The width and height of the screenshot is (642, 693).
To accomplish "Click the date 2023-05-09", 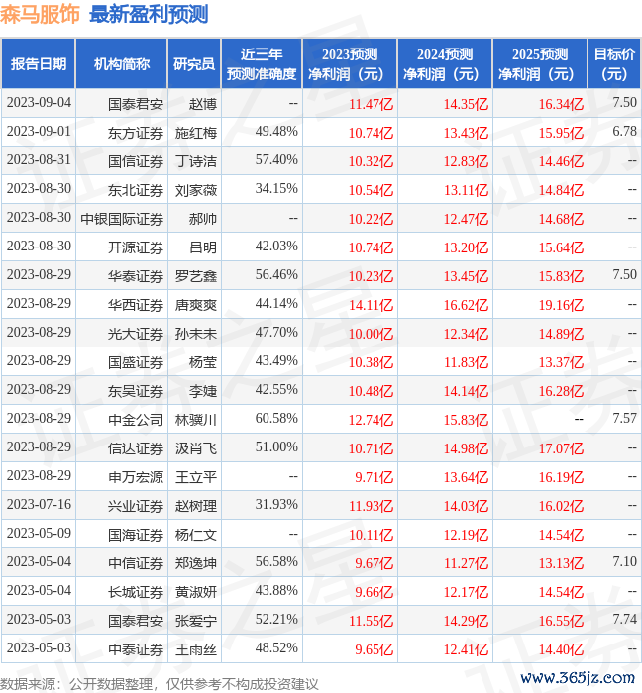I will pos(39,533).
